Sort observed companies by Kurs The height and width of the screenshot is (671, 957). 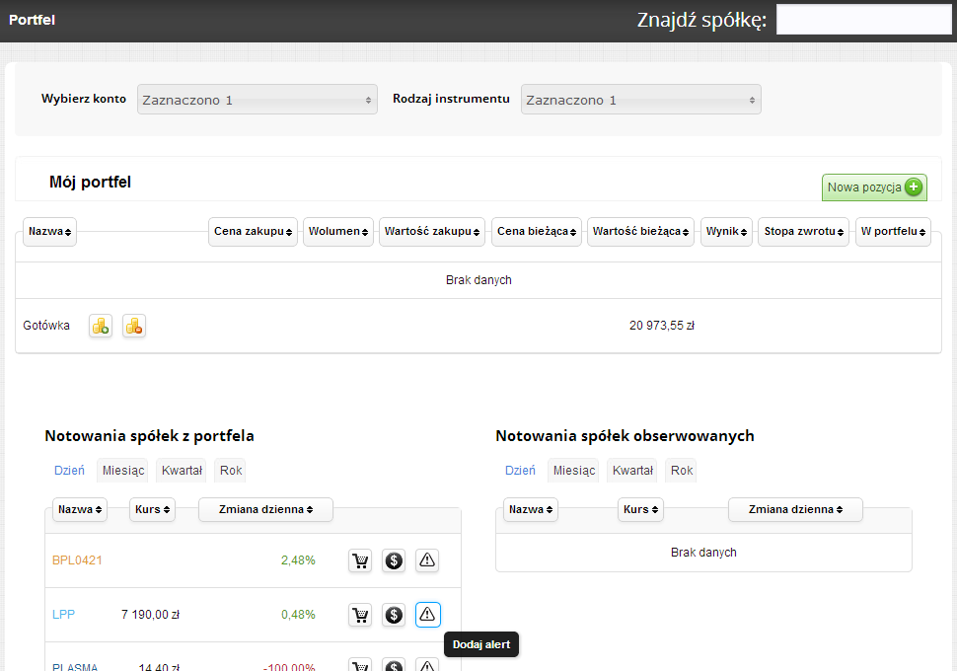pos(640,509)
